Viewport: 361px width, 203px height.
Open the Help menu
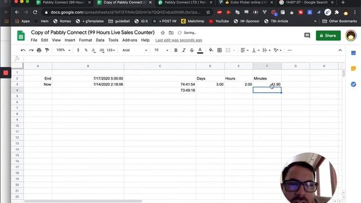[x=146, y=40]
